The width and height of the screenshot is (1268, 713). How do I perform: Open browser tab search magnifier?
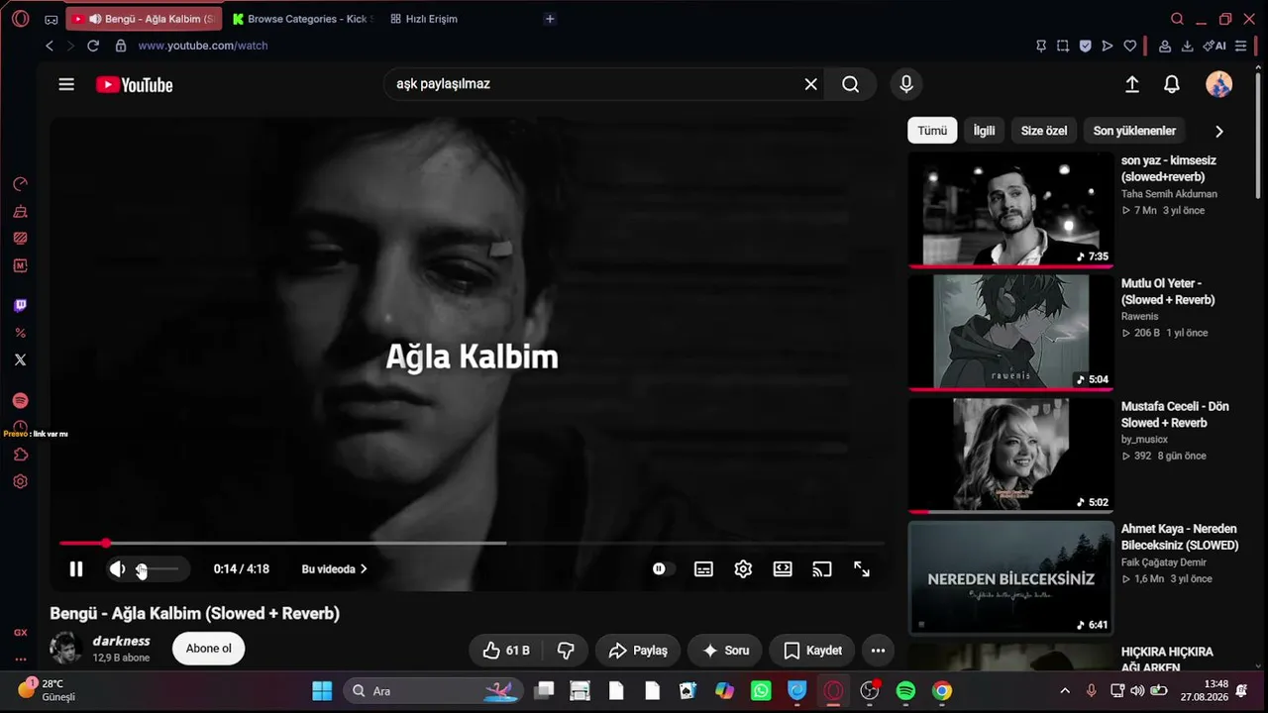[x=1177, y=19]
